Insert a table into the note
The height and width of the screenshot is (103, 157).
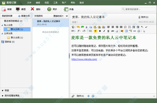[x=126, y=31]
